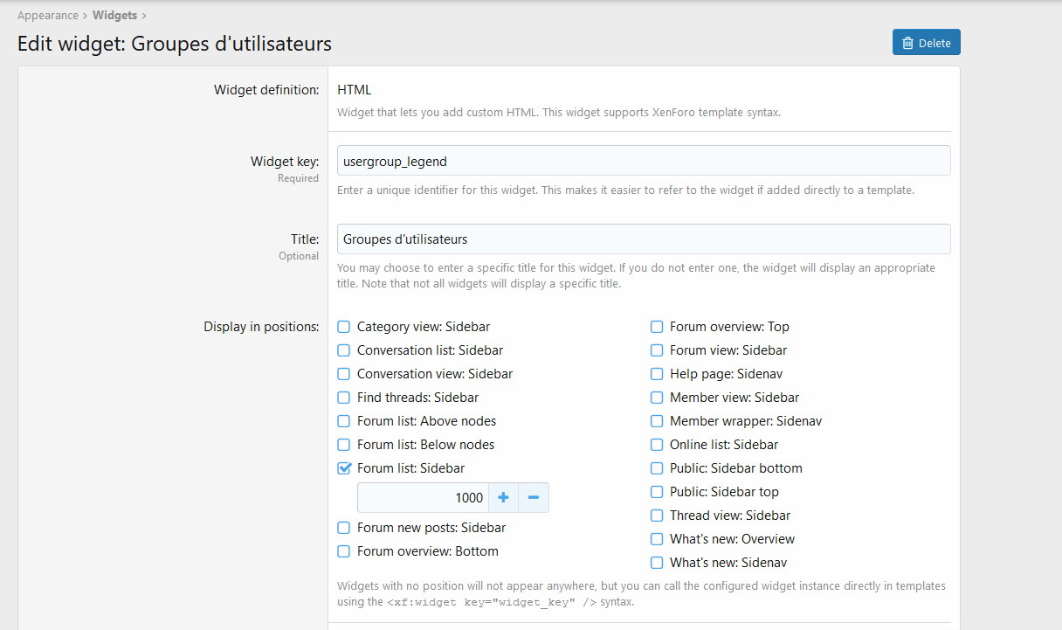Viewport: 1062px width, 630px height.
Task: Enable Help page: Sidenav position
Action: click(657, 374)
